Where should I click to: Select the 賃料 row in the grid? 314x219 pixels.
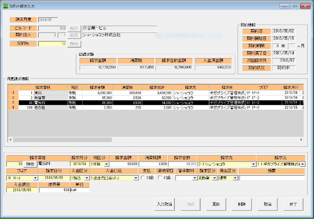click(x=156, y=93)
